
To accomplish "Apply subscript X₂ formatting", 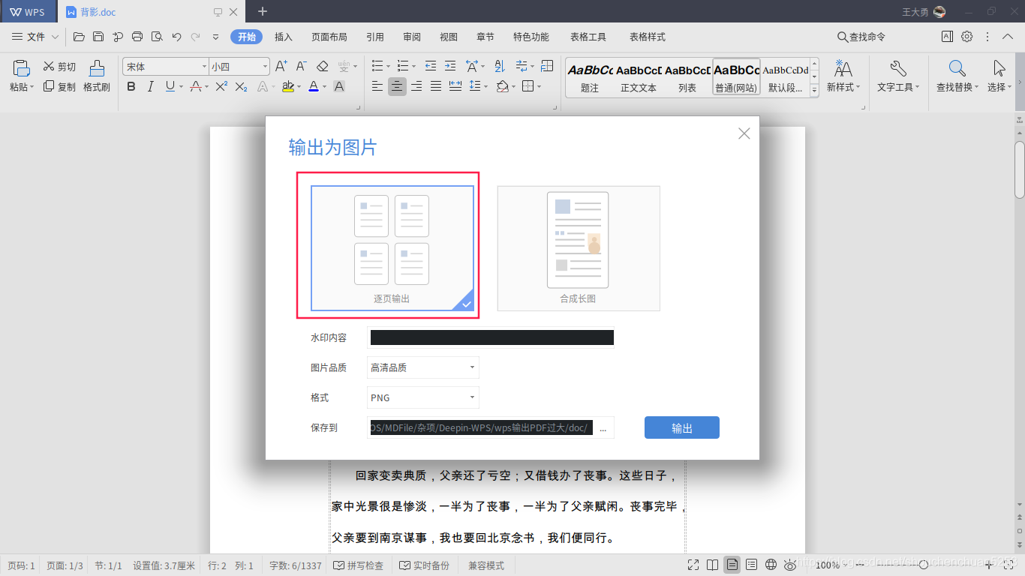I will tap(241, 87).
